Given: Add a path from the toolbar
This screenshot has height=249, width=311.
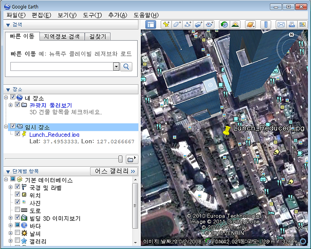Looking at the screenshot, I should [187, 25].
